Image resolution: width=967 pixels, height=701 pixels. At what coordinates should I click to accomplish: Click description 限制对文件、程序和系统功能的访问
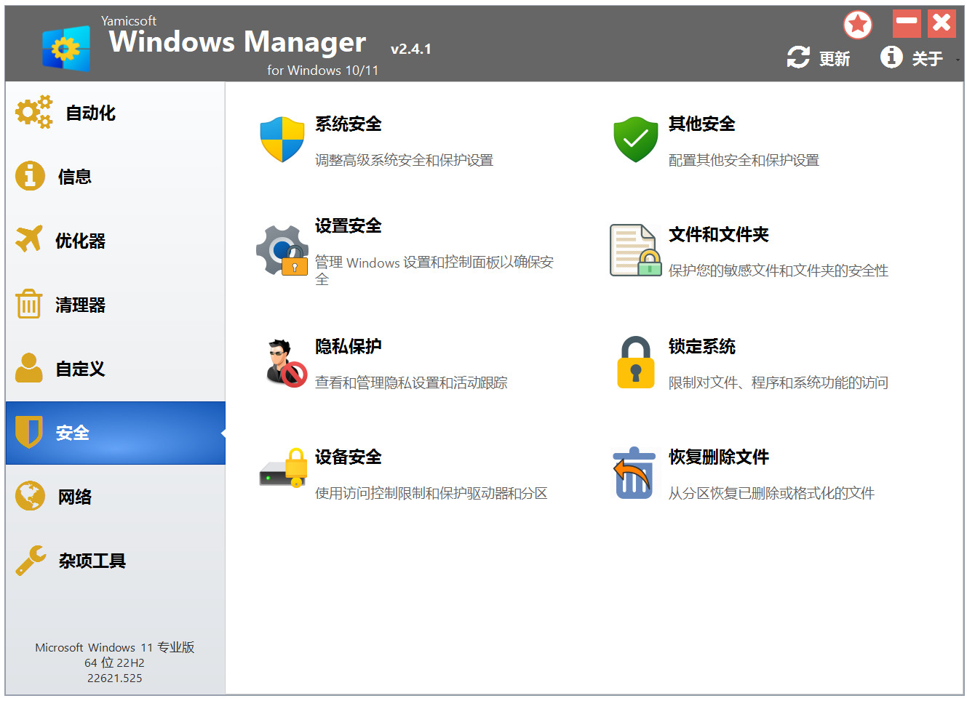click(779, 382)
